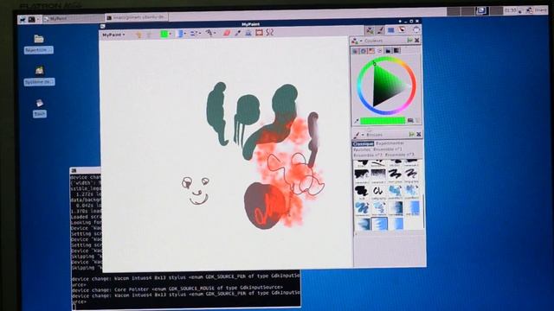This screenshot has width=554, height=311.
Task: Click the undo arrow in MyPaint toolbar
Action: [x=138, y=35]
